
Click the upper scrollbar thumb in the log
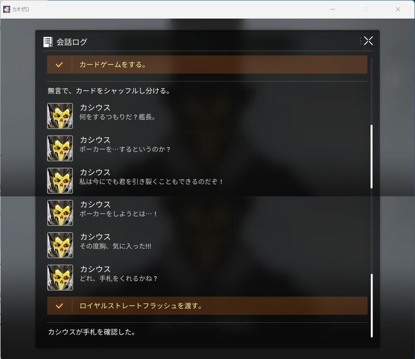point(371,157)
